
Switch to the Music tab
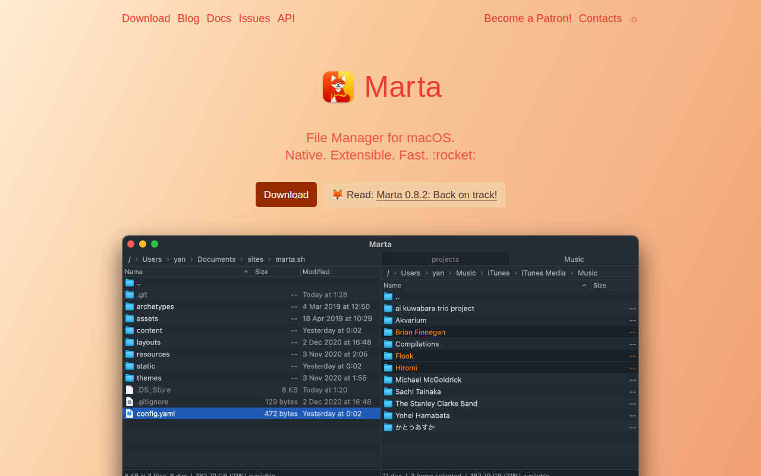click(574, 259)
